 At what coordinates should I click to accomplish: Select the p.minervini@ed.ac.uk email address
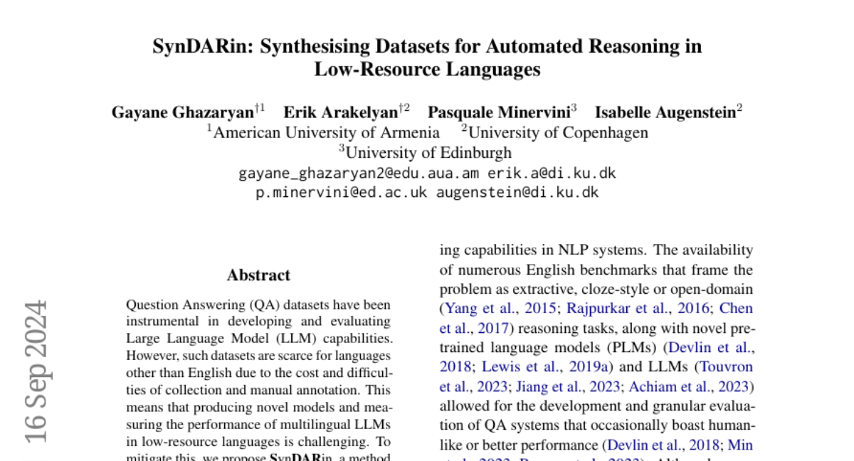coord(342,192)
